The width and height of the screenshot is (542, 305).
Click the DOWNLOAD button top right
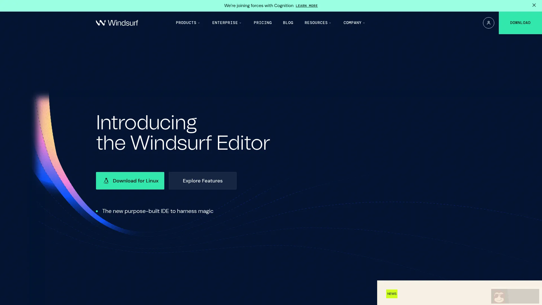click(x=520, y=23)
